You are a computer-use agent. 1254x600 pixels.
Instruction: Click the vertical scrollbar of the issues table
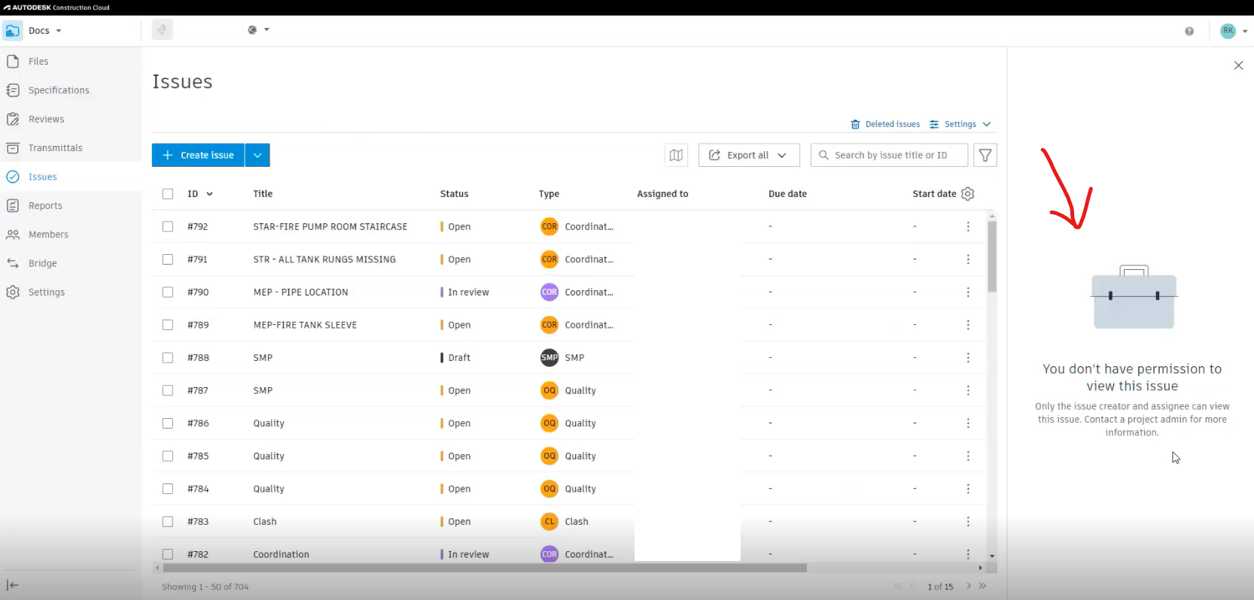[x=992, y=256]
